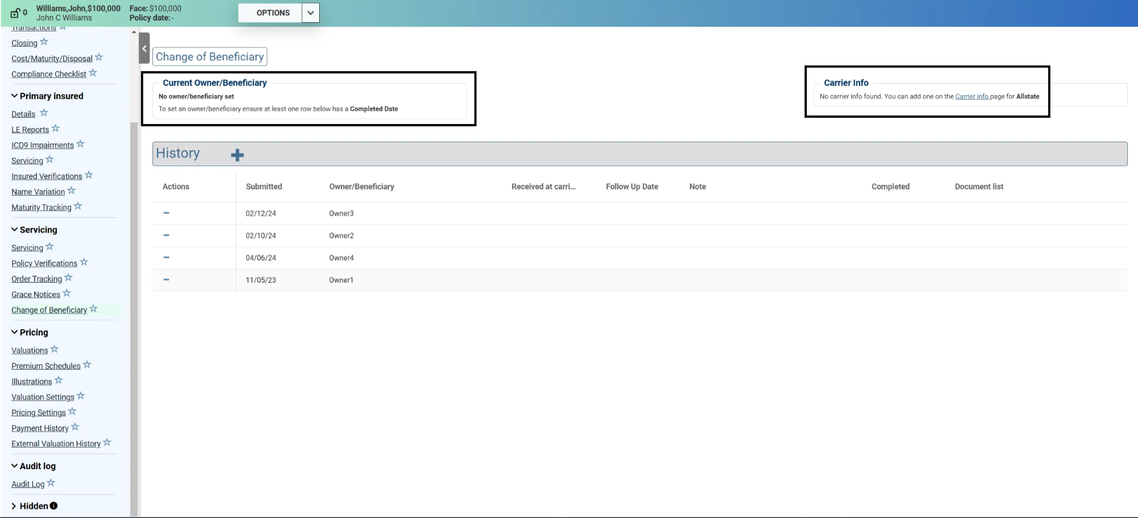1138x518 pixels.
Task: Go to Premium Schedules in the sidebar
Action: pos(46,366)
